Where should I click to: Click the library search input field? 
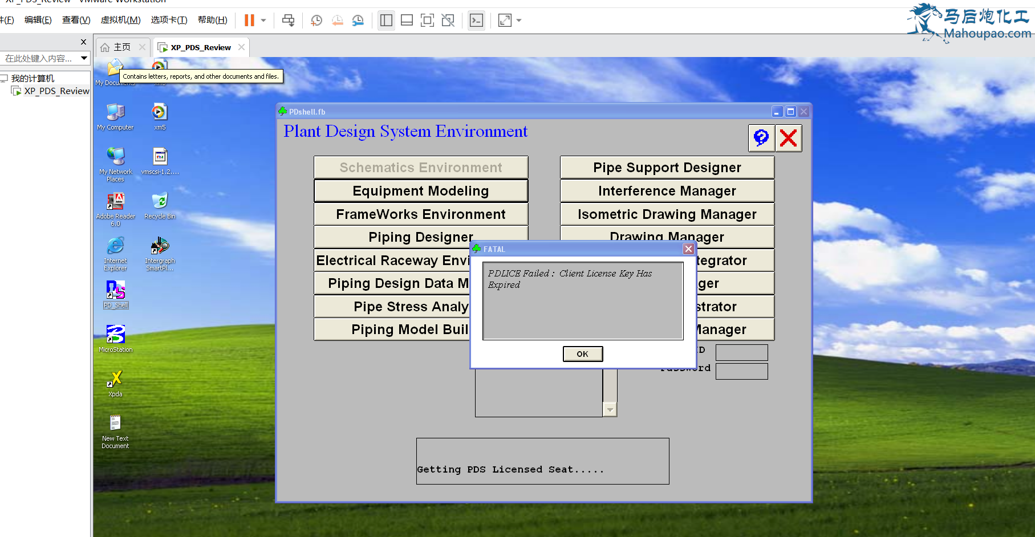38,58
